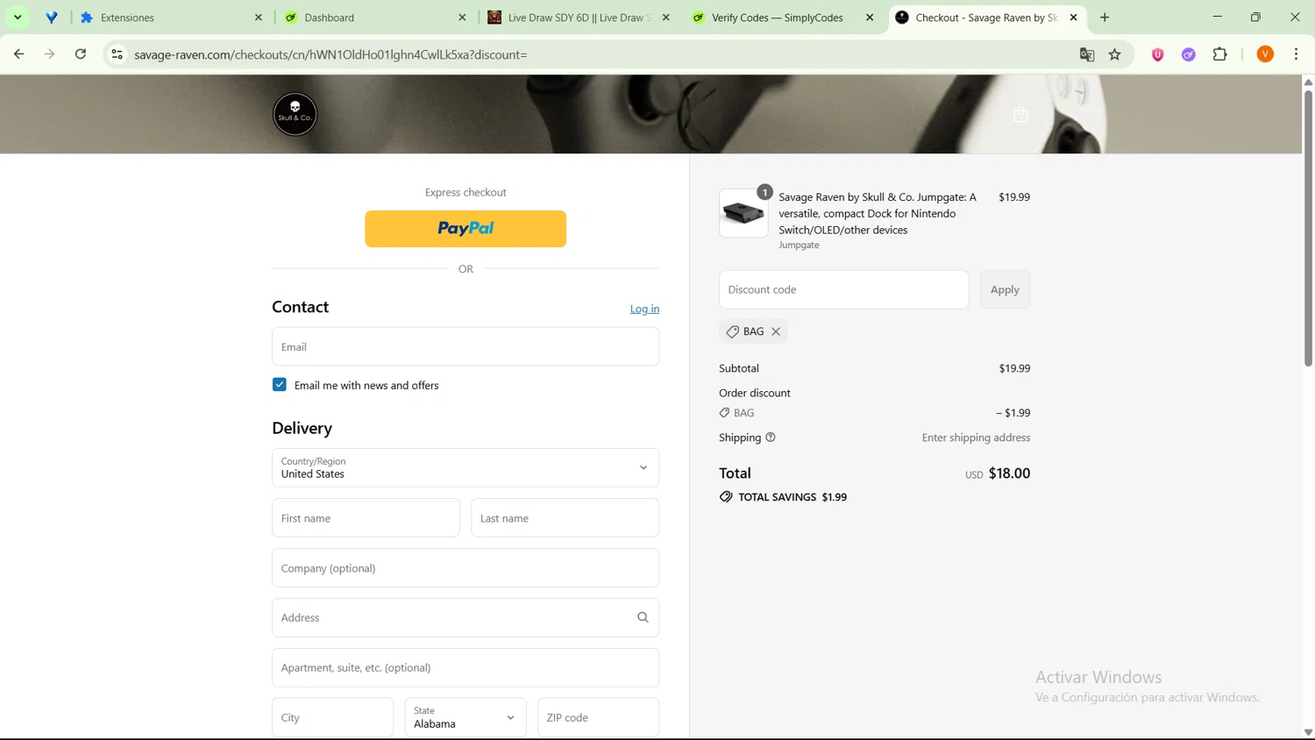Click the TOTAL SAVINGS $1.99 text
The image size is (1315, 740).
coord(793,497)
